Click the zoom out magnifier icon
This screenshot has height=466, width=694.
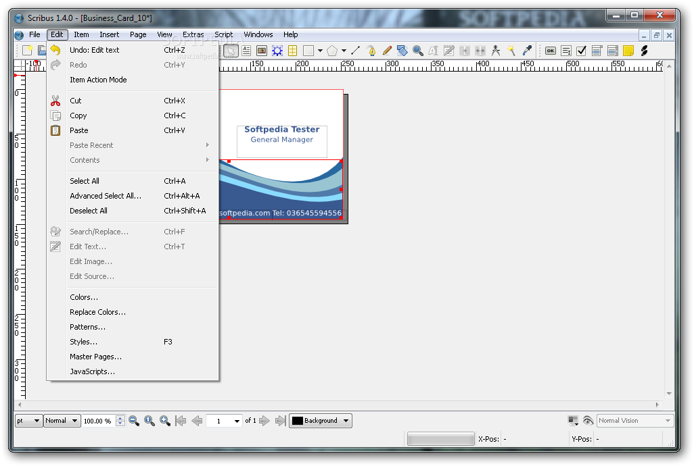[x=134, y=421]
